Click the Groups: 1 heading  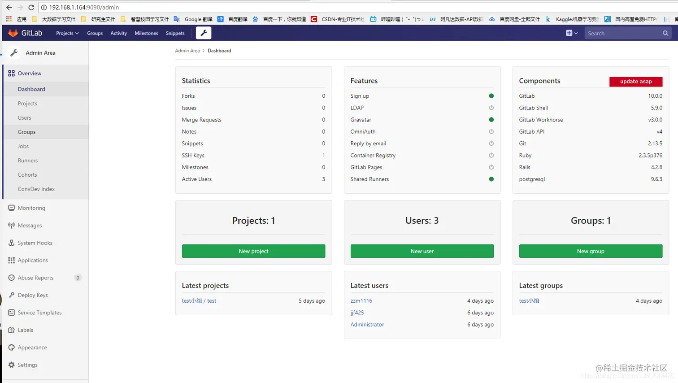pyautogui.click(x=591, y=221)
